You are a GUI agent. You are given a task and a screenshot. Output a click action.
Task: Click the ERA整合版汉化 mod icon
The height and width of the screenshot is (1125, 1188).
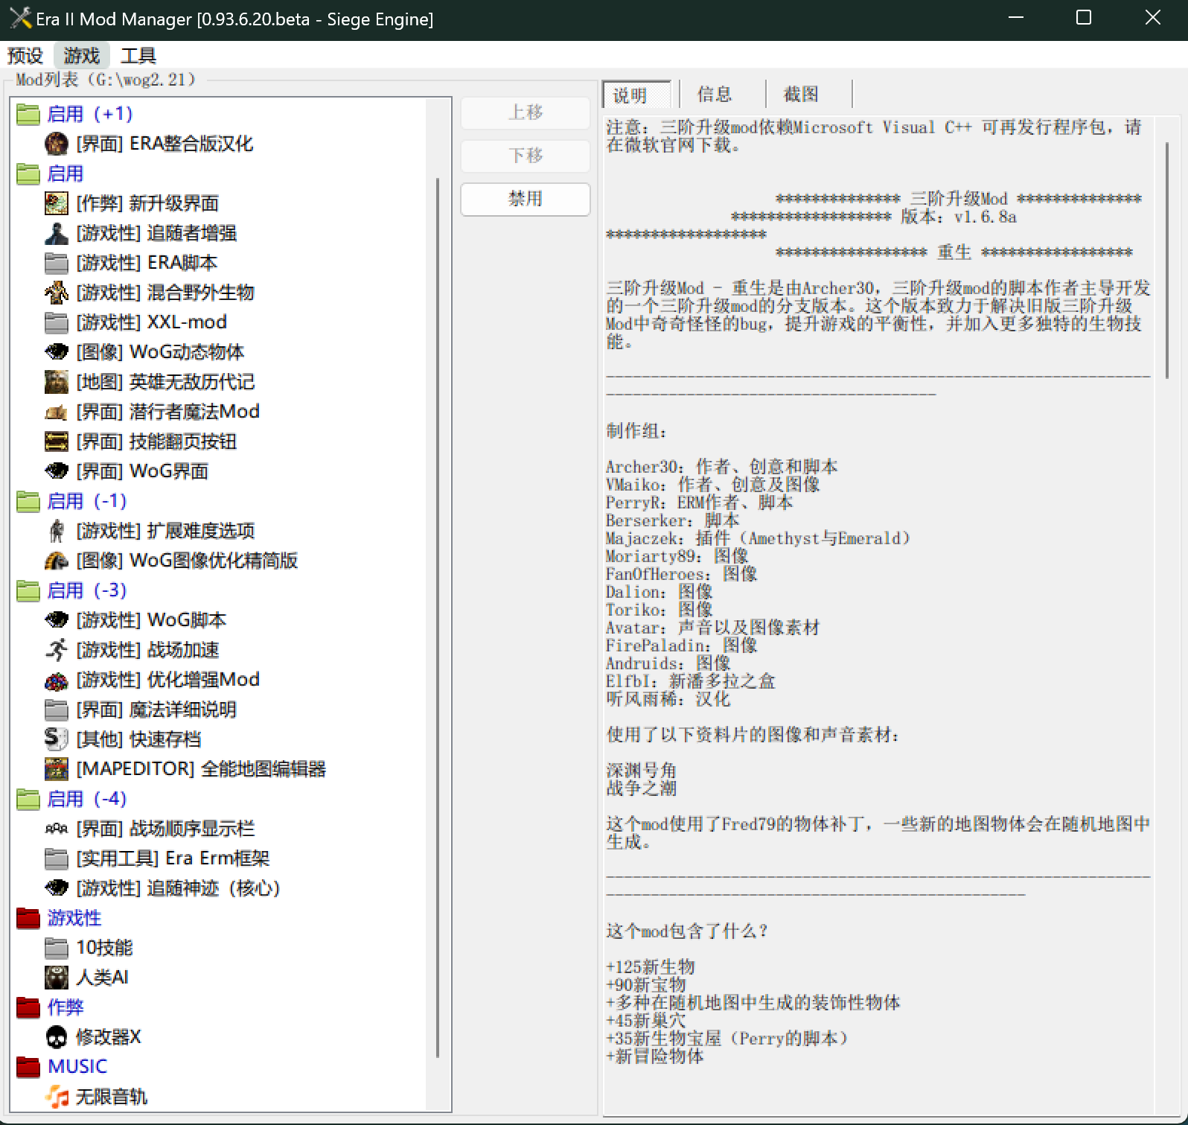[x=57, y=144]
